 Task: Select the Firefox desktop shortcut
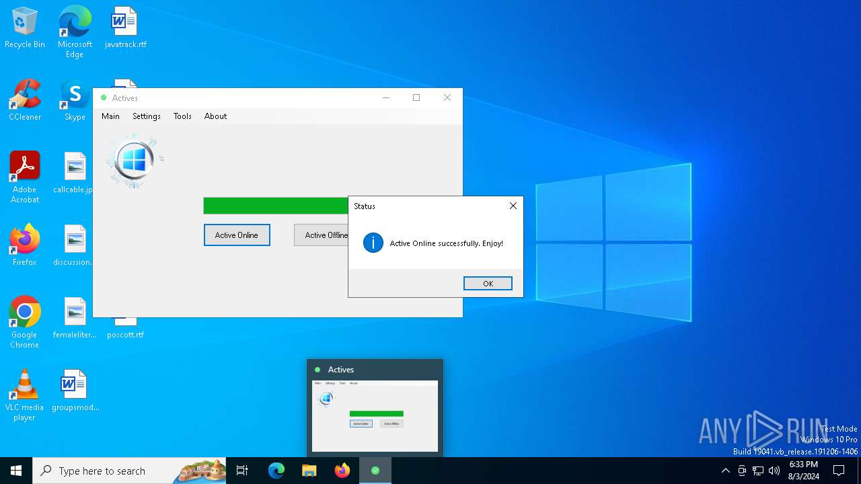(x=25, y=246)
